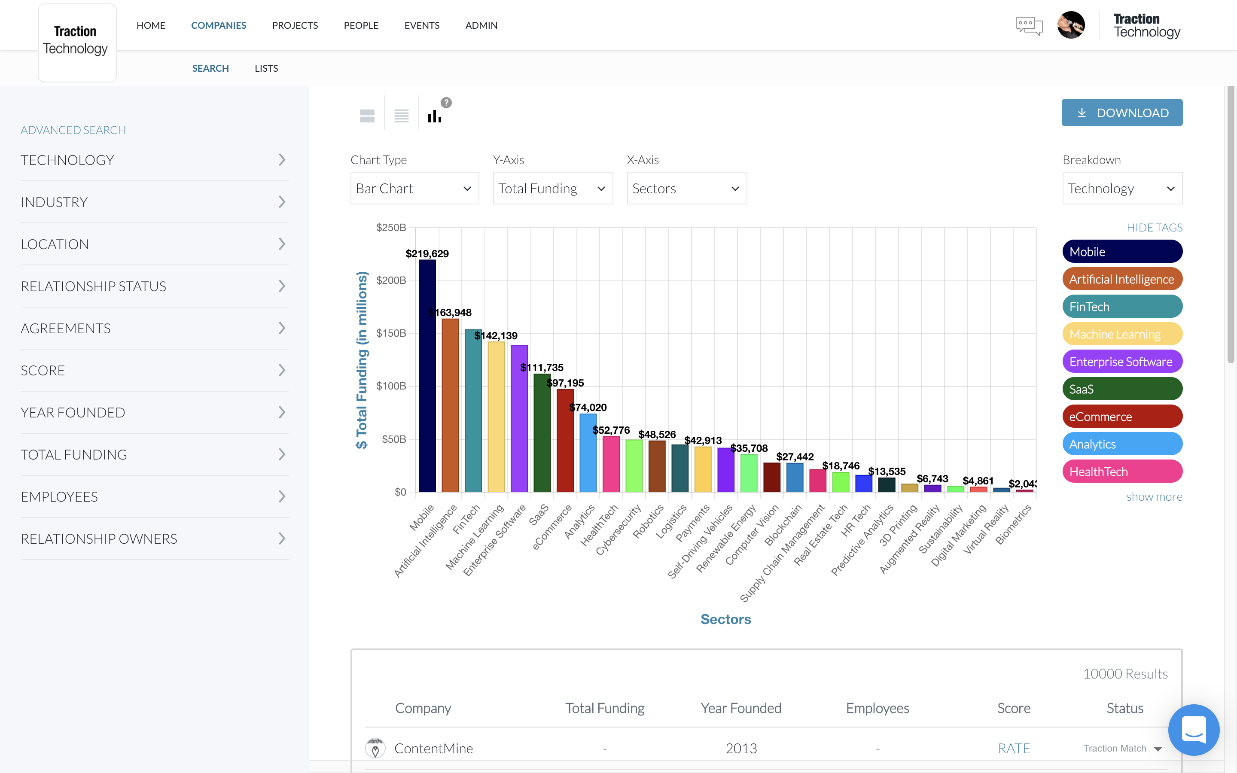Switch to the card view layout
1237x773 pixels.
coord(367,116)
